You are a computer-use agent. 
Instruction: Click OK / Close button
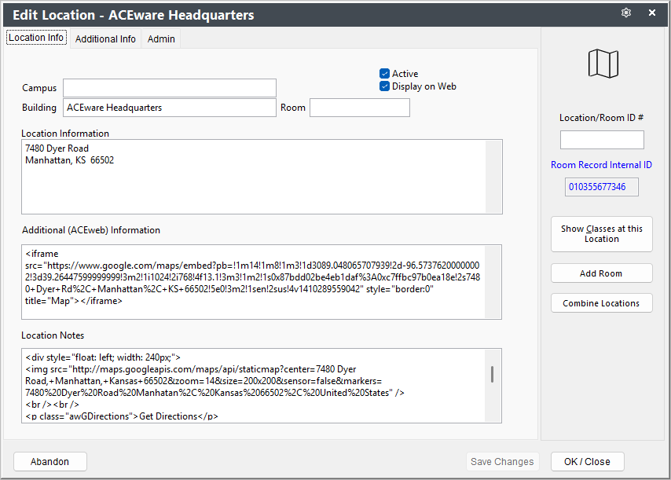tap(587, 462)
